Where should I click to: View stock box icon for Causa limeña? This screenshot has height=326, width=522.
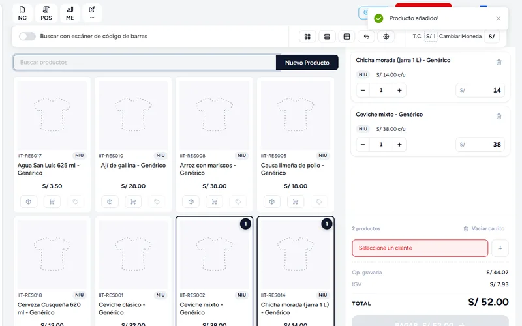pos(272,201)
